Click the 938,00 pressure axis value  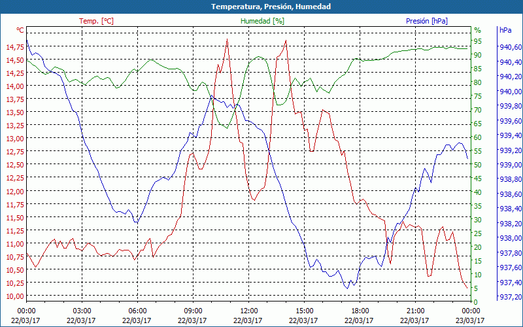click(511, 238)
